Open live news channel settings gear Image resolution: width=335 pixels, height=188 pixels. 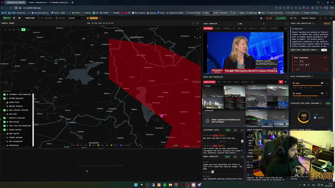click(x=286, y=28)
